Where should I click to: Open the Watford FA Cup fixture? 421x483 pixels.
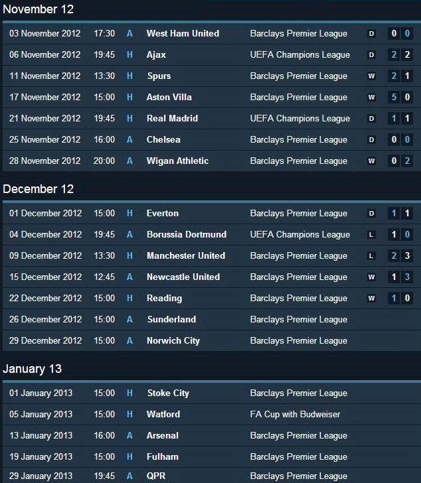click(210, 415)
